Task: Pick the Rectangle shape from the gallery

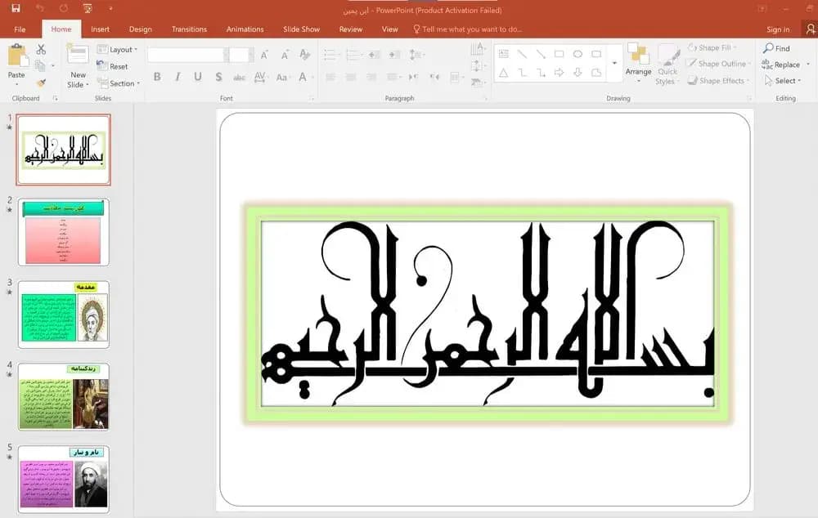Action: pos(559,54)
